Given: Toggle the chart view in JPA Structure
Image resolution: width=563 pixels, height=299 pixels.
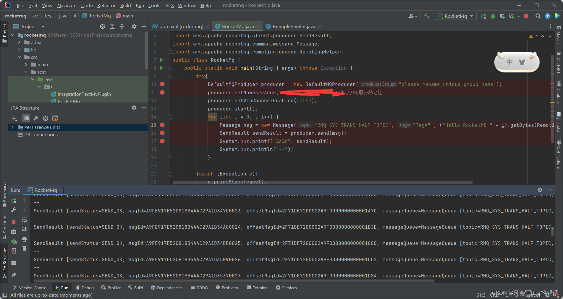Looking at the screenshot, I should pos(26,118).
